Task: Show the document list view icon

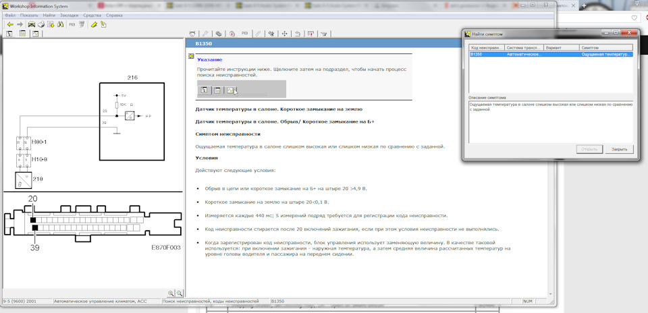Action: click(23, 34)
